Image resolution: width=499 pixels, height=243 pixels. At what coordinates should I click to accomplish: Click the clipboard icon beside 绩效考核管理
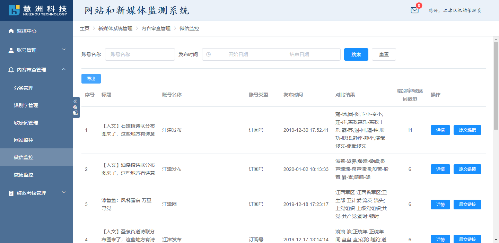coord(11,193)
